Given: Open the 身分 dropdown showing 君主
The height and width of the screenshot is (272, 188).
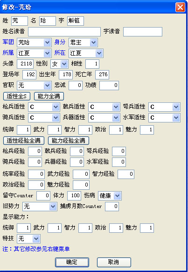Looking at the screenshot, I should (83, 43).
